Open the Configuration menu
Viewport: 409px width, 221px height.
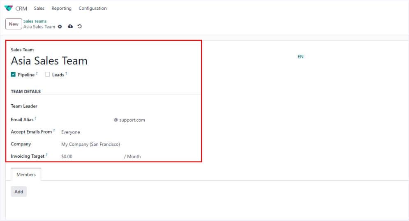92,8
